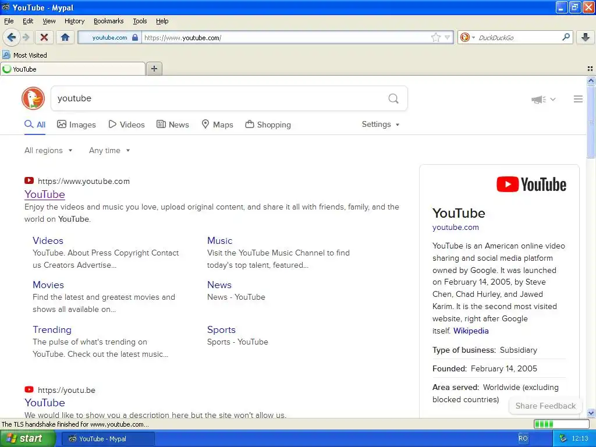Switch to the Videos results tab
This screenshot has width=596, height=447.
click(126, 125)
